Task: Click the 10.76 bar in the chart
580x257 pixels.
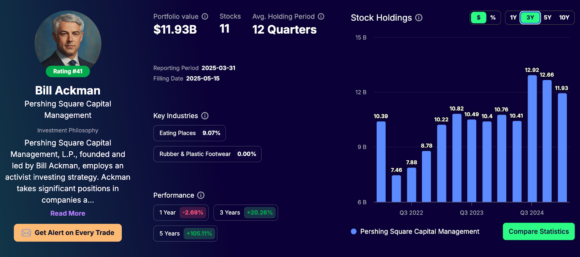Action: pos(502,158)
